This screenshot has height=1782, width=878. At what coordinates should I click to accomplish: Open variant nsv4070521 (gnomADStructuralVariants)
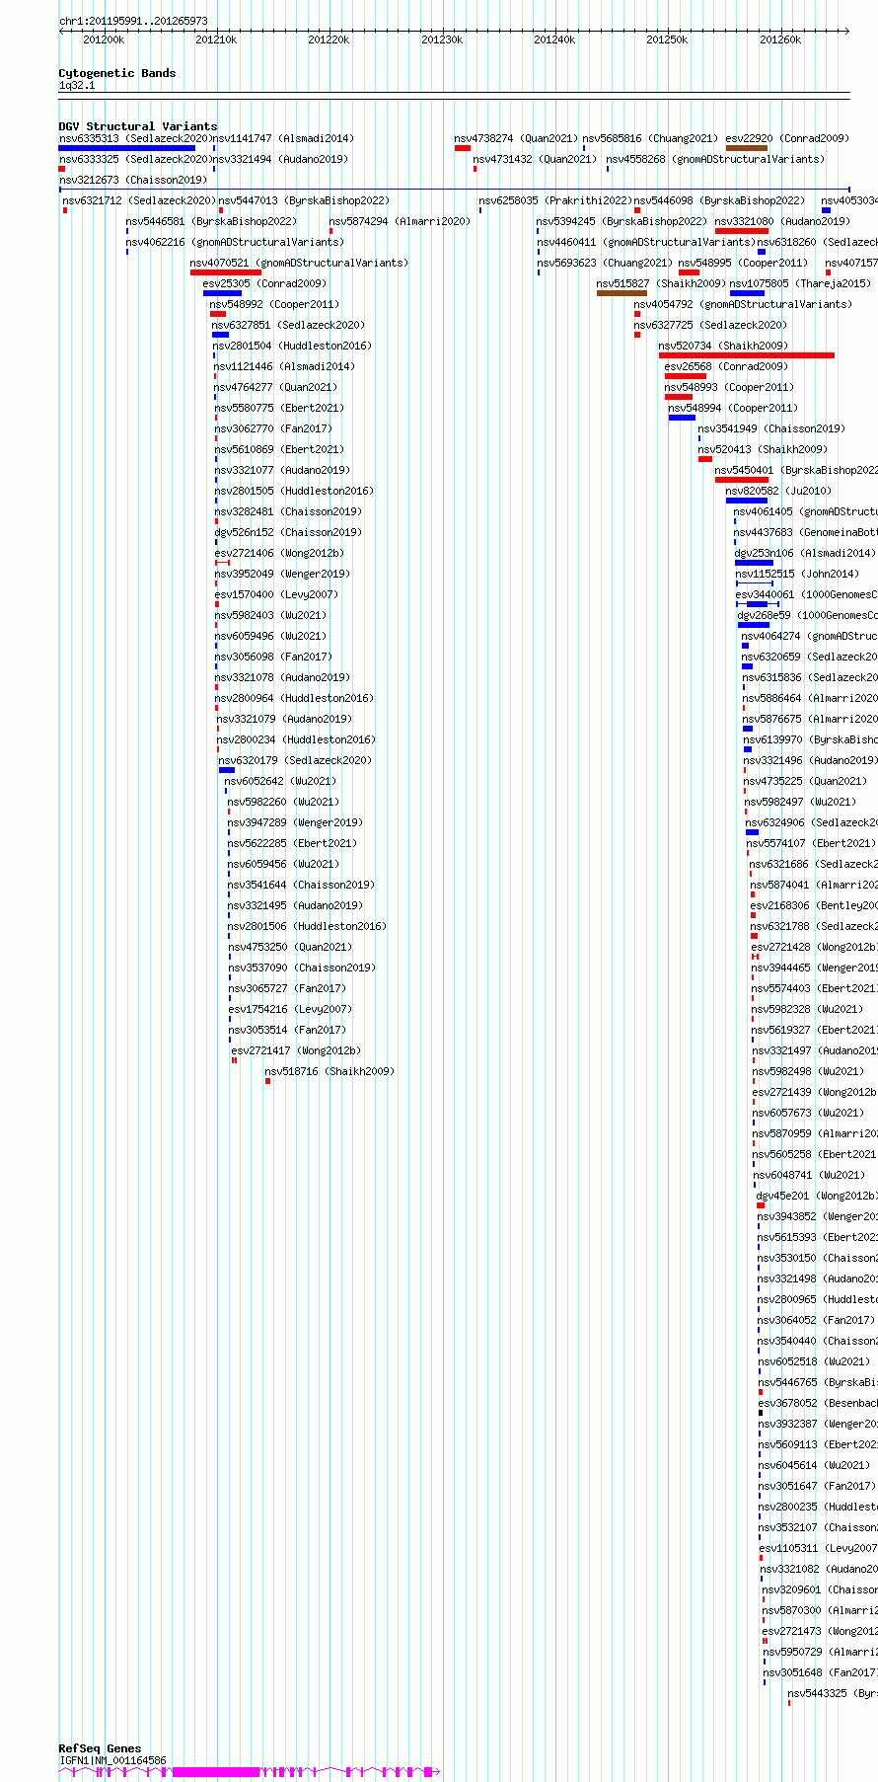coord(299,263)
